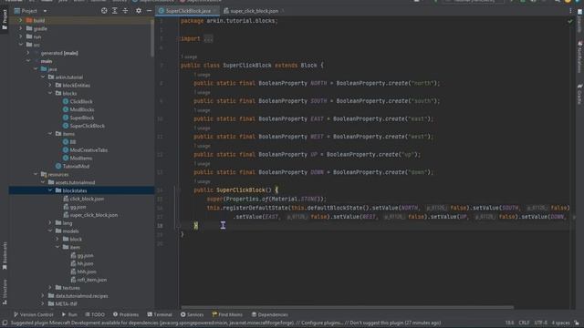Expand the lang folder
This screenshot has width=584, height=328.
coord(50,223)
